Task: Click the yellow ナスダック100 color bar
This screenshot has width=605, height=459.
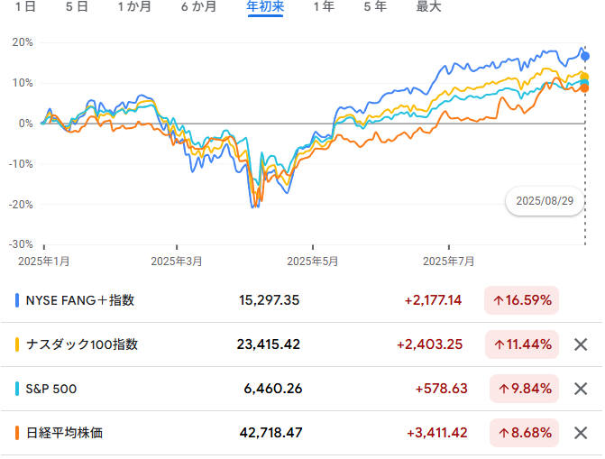Action: point(17,344)
